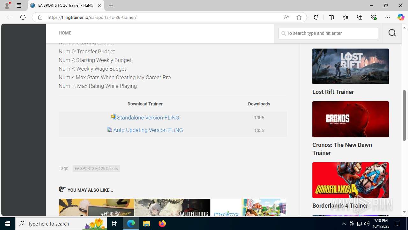Open Collections panel
This screenshot has width=408, height=230.
360,17
